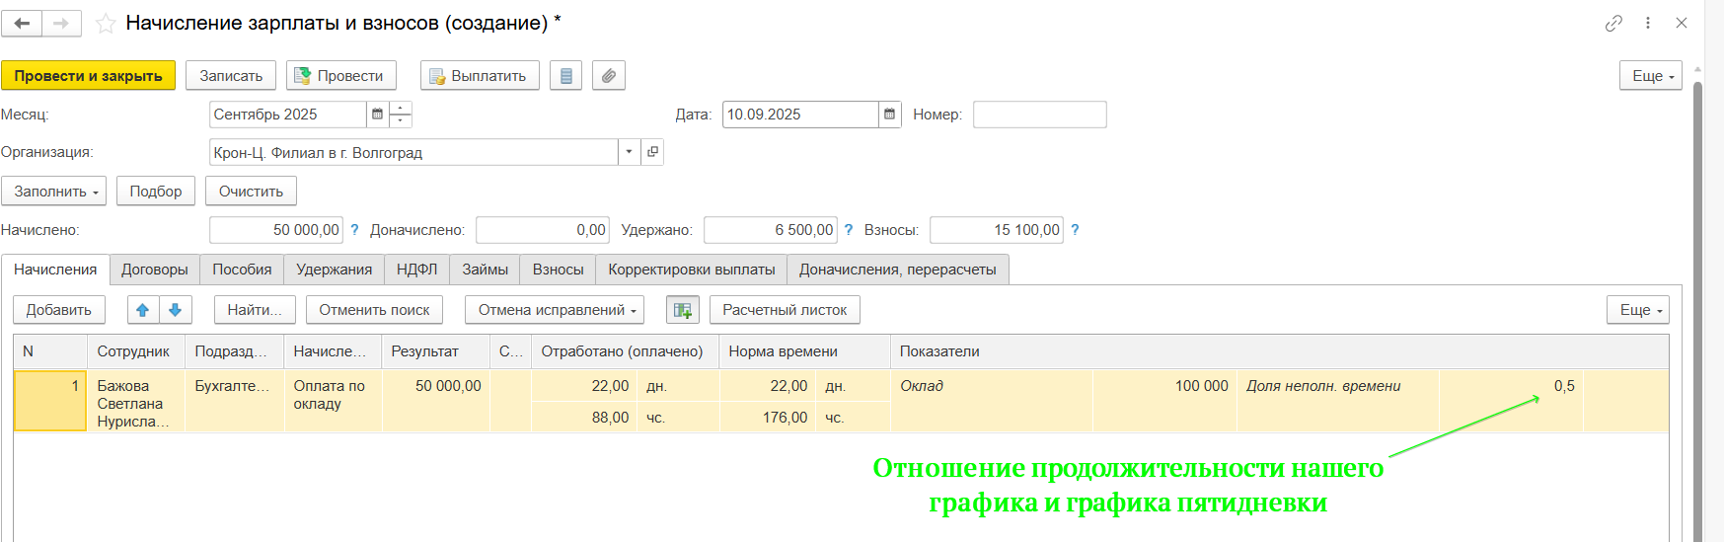Open the Удержания tab

pos(334,270)
